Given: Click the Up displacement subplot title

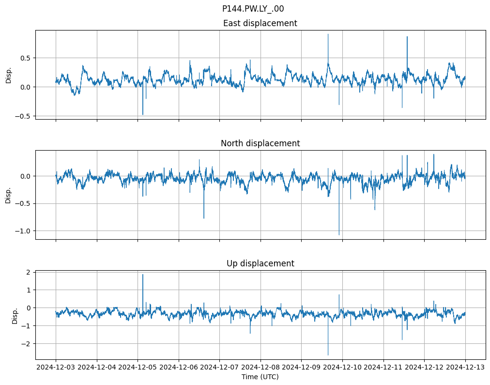Looking at the screenshot, I should click(x=260, y=263).
